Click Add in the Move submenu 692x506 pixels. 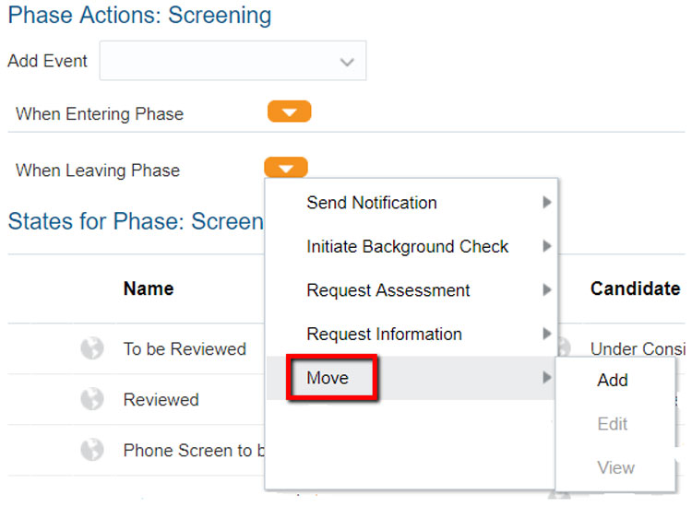tap(613, 380)
